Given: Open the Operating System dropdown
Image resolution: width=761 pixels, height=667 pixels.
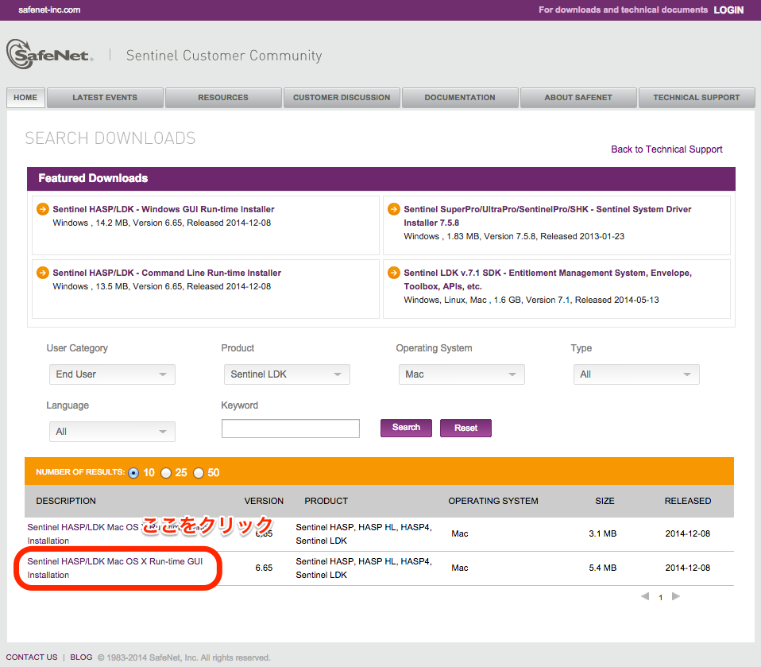Looking at the screenshot, I should [461, 374].
